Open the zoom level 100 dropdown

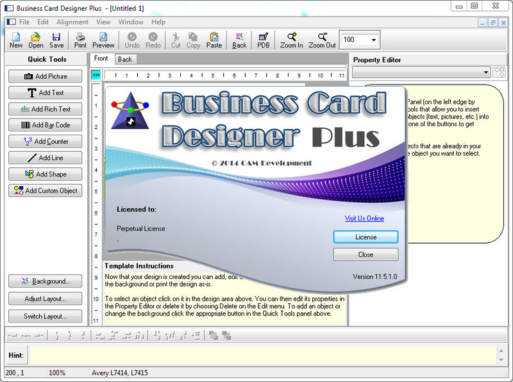click(374, 40)
